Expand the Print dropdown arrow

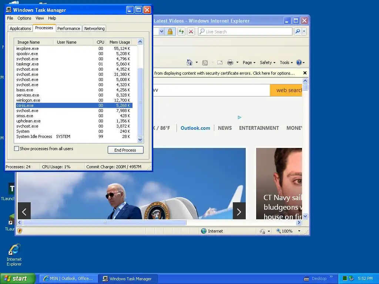[x=237, y=62]
